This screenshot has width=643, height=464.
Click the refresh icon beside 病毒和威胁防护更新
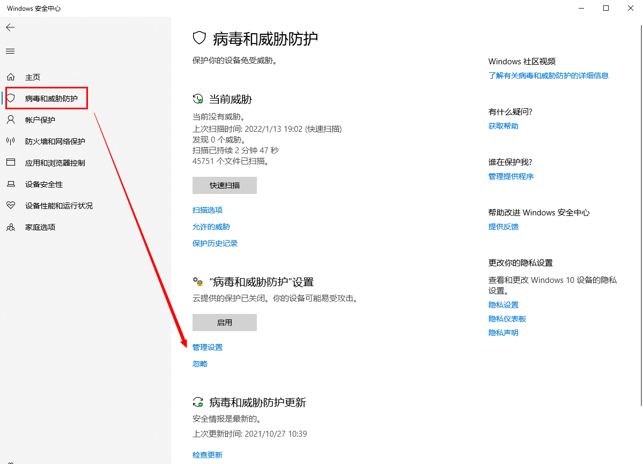(198, 402)
